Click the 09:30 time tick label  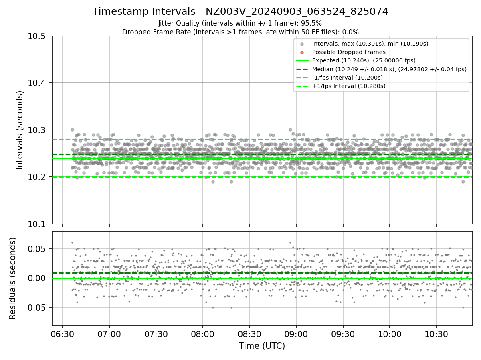343,334
